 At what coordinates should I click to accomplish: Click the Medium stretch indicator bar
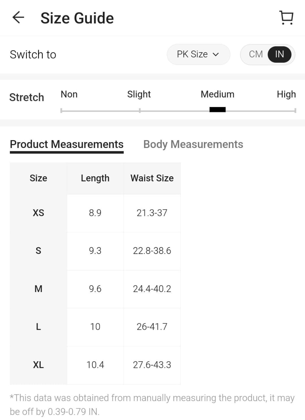click(x=217, y=110)
